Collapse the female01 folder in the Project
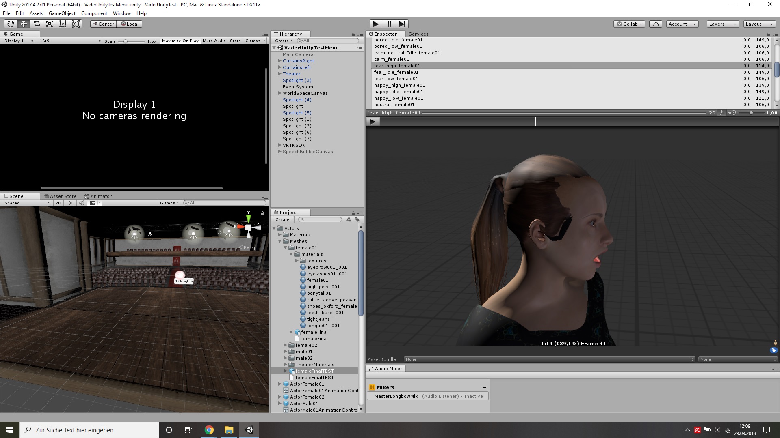The image size is (780, 438). coord(285,248)
